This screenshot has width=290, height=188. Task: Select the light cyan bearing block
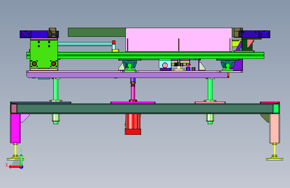coord(165,64)
